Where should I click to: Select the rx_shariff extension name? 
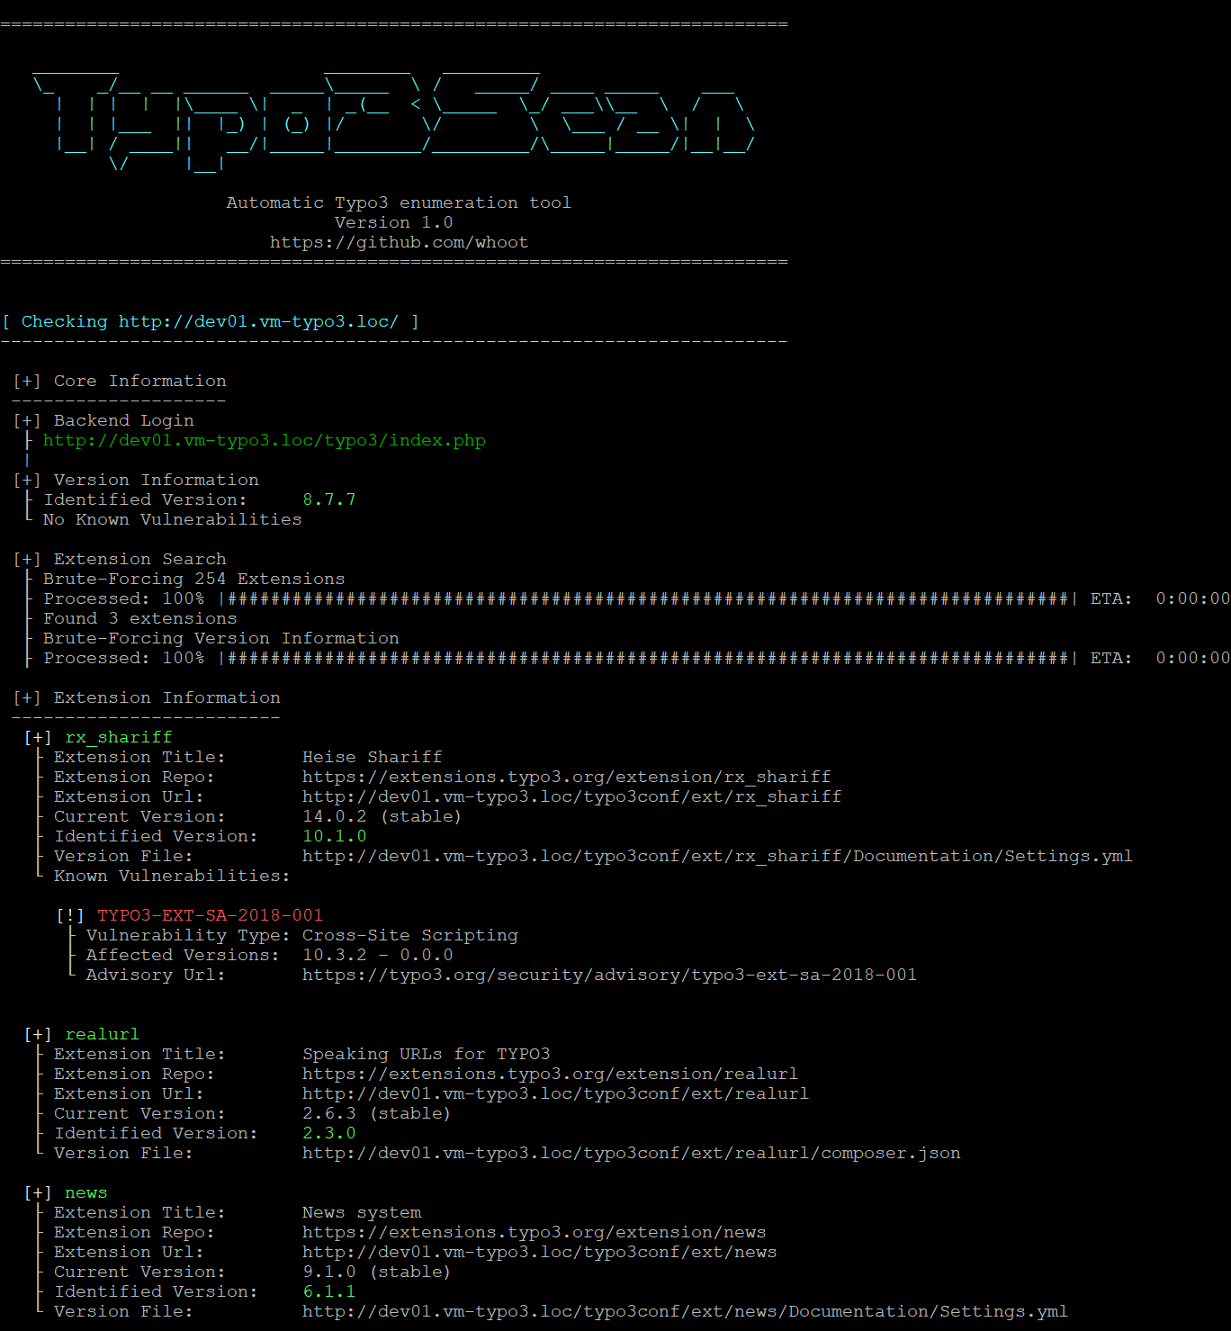click(118, 737)
